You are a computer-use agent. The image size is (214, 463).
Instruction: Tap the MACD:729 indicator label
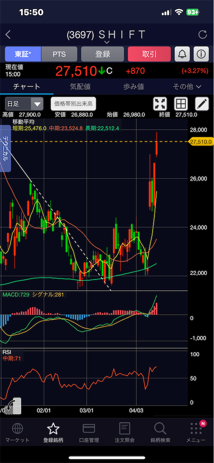16,294
